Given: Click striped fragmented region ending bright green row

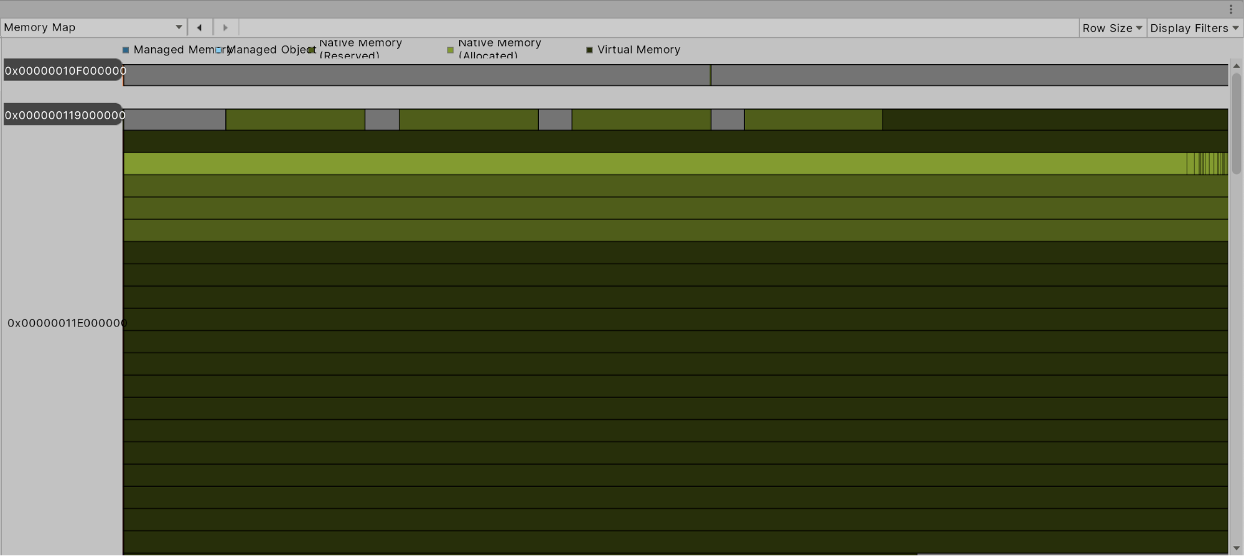Looking at the screenshot, I should pos(1207,164).
